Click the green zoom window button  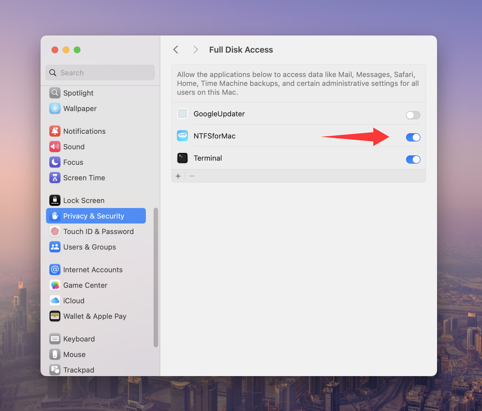click(x=77, y=50)
